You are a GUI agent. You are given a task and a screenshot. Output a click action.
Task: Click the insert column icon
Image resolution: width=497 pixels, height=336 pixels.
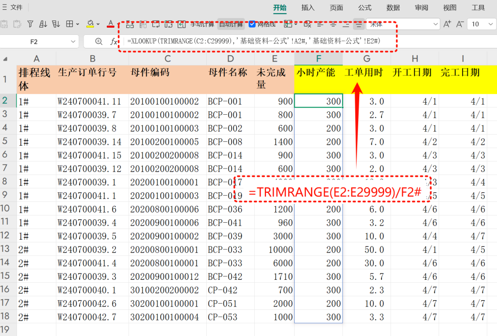click(143, 24)
